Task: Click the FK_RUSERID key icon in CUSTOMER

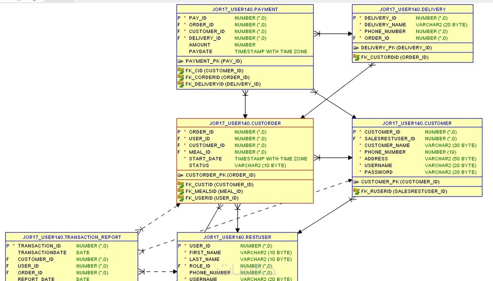Action: (356, 191)
